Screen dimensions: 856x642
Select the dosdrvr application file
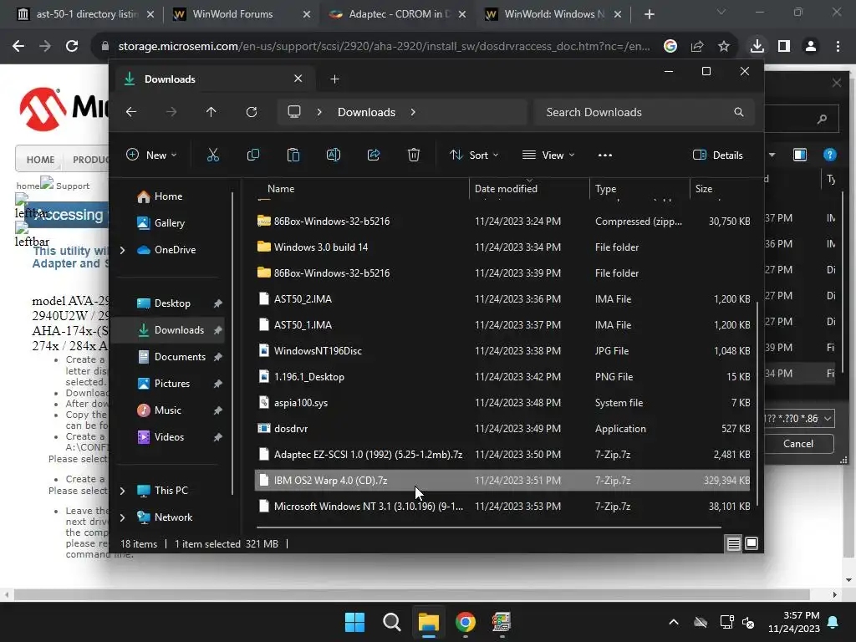(502, 429)
